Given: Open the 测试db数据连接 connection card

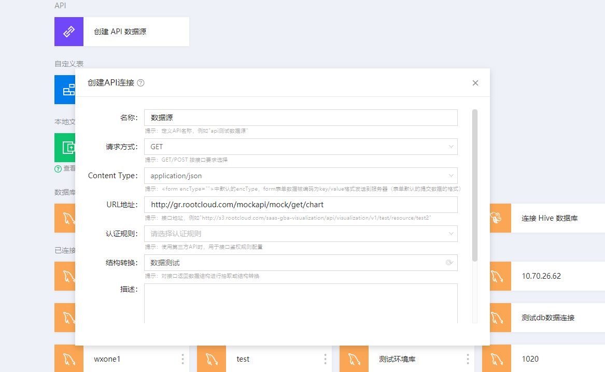Looking at the screenshot, I should pos(548,318).
